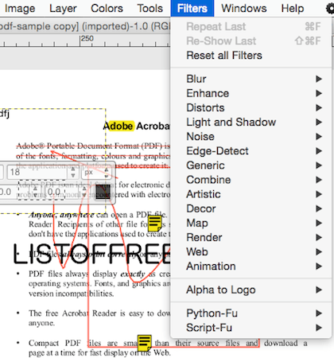Expand the Map submenu
Image resolution: width=334 pixels, height=358 pixels.
pyautogui.click(x=250, y=223)
